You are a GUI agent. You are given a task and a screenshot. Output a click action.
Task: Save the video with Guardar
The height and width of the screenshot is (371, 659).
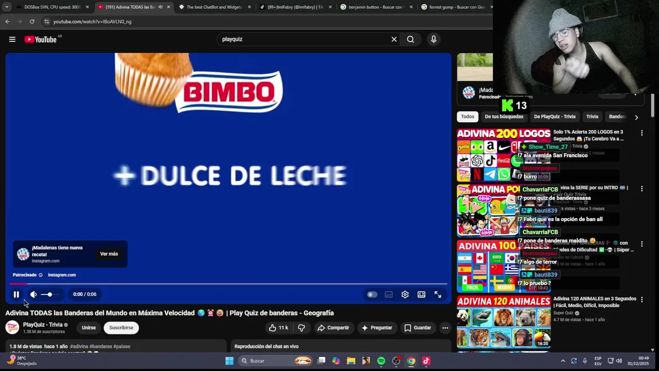[x=418, y=328]
